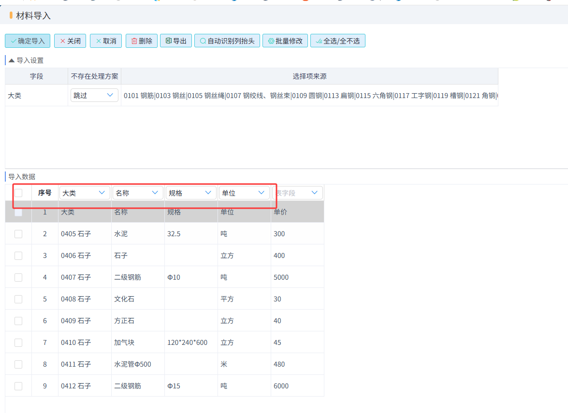Click the 平方 unit cell
The image size is (568, 413).
point(245,299)
